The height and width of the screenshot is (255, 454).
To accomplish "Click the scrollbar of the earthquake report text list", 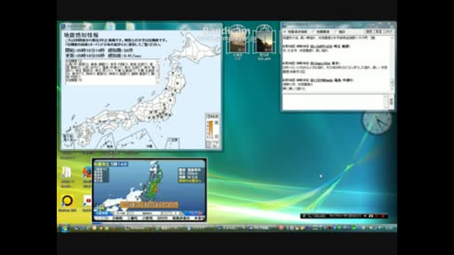I will (x=158, y=72).
